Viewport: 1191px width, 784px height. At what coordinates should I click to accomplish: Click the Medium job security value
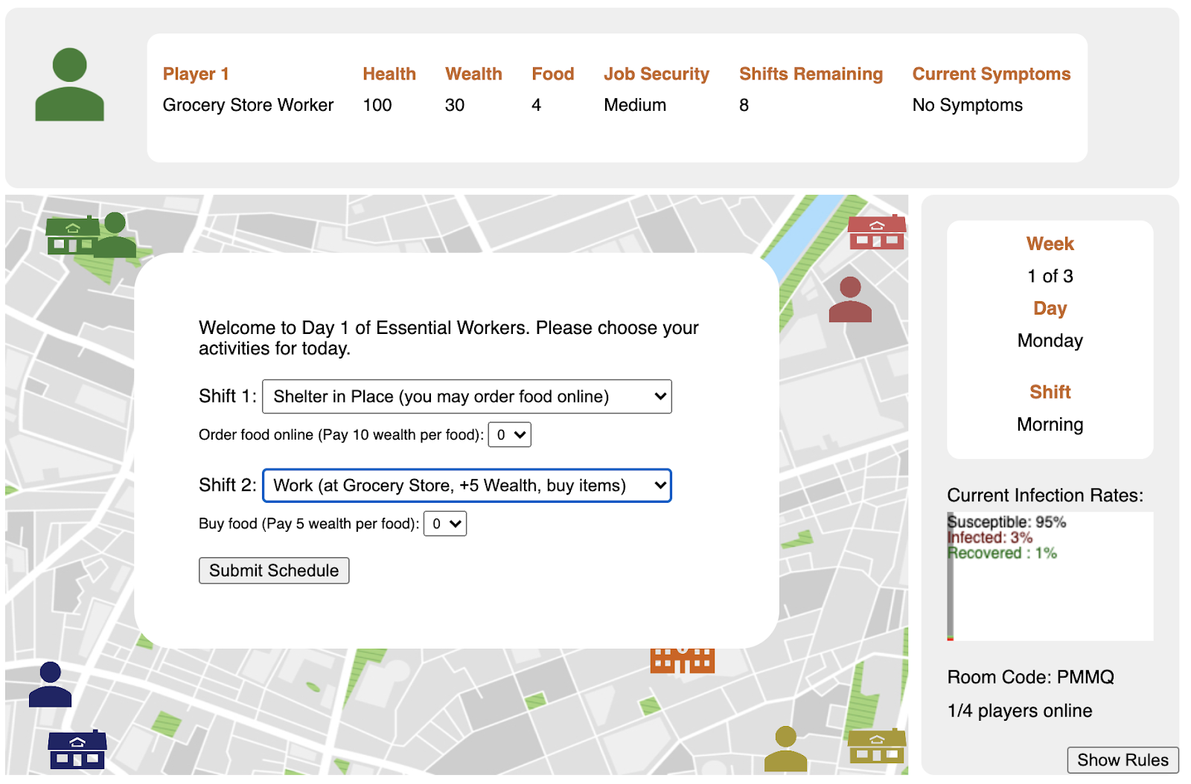point(635,105)
